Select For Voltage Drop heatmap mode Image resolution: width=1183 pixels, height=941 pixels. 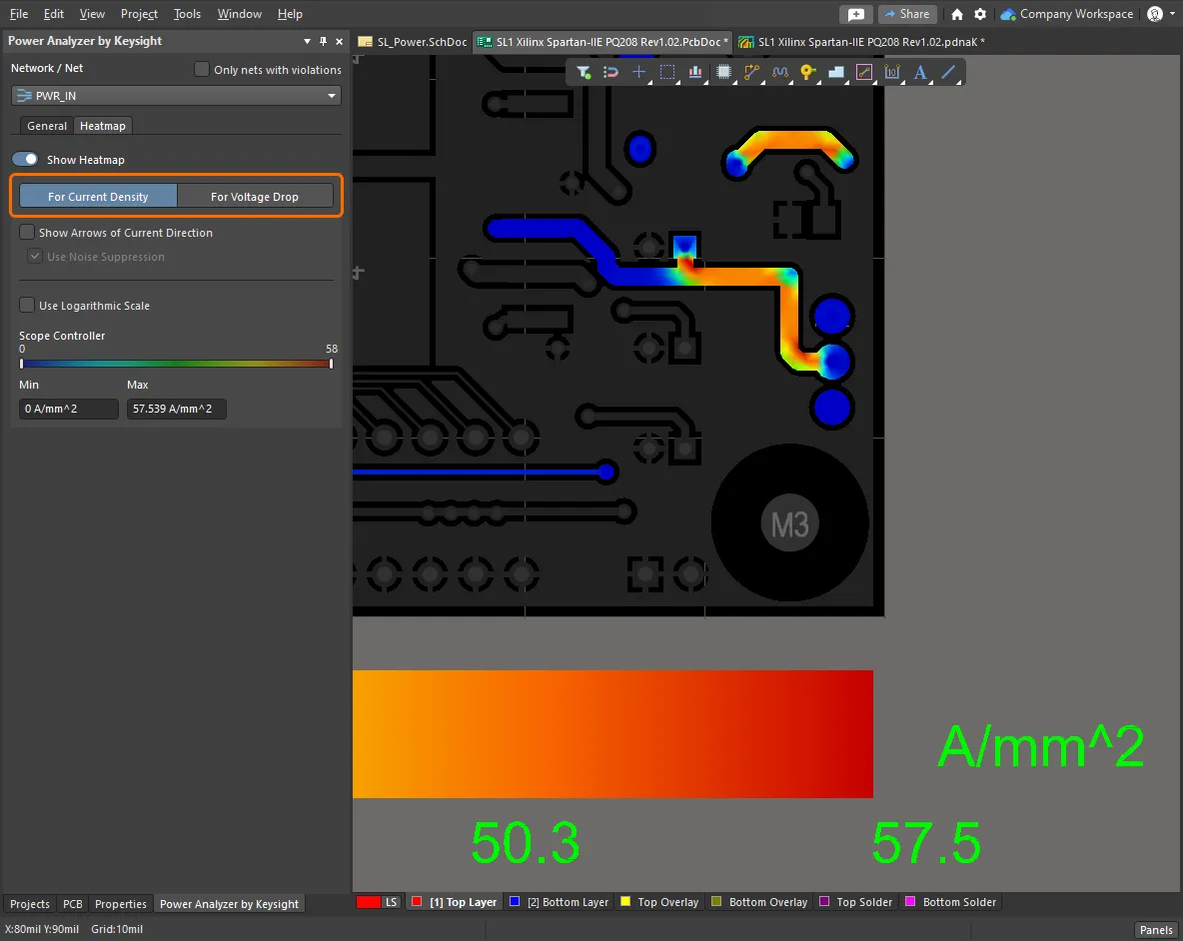coord(255,197)
